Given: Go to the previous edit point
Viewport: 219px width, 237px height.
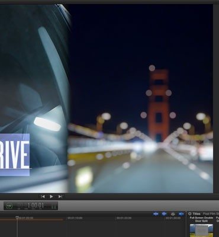Looking at the screenshot, I should click(x=43, y=197).
